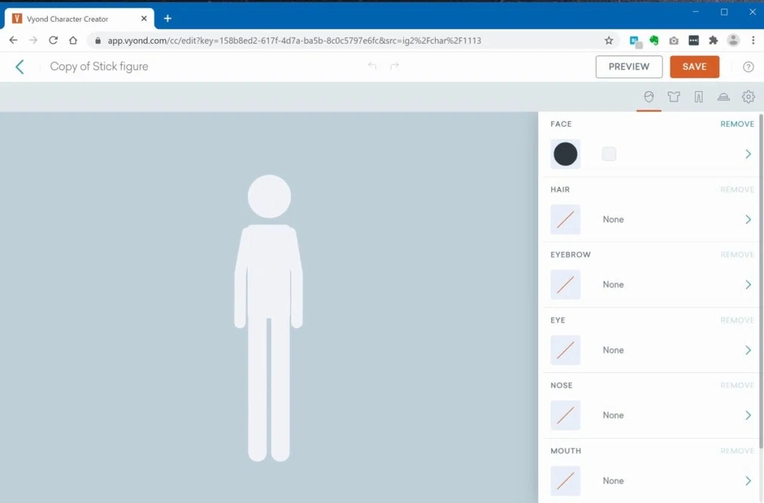Expand the NOSE options chevron
This screenshot has width=764, height=503.
(748, 415)
